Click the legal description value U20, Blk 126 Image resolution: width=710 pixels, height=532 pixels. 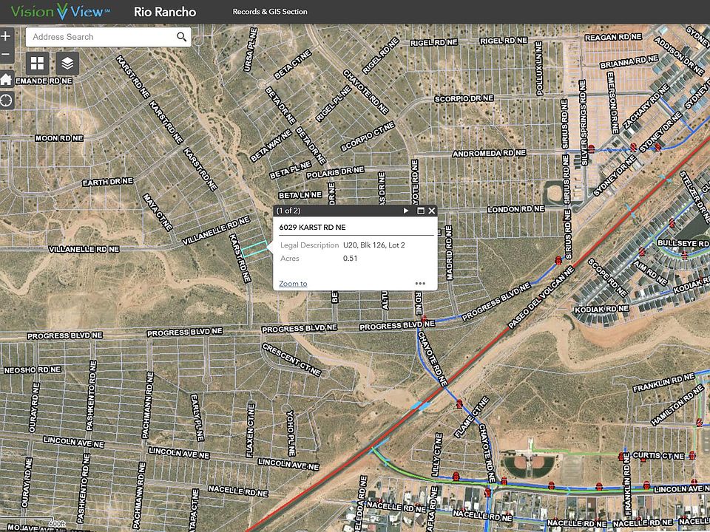374,245
